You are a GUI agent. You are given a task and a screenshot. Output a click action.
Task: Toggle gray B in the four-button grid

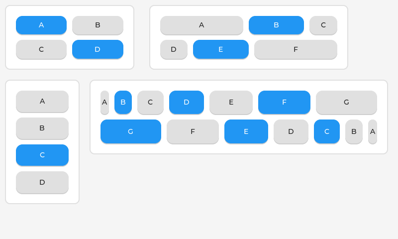(x=98, y=25)
